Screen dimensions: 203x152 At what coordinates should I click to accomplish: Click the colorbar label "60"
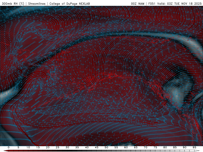(126, 147)
